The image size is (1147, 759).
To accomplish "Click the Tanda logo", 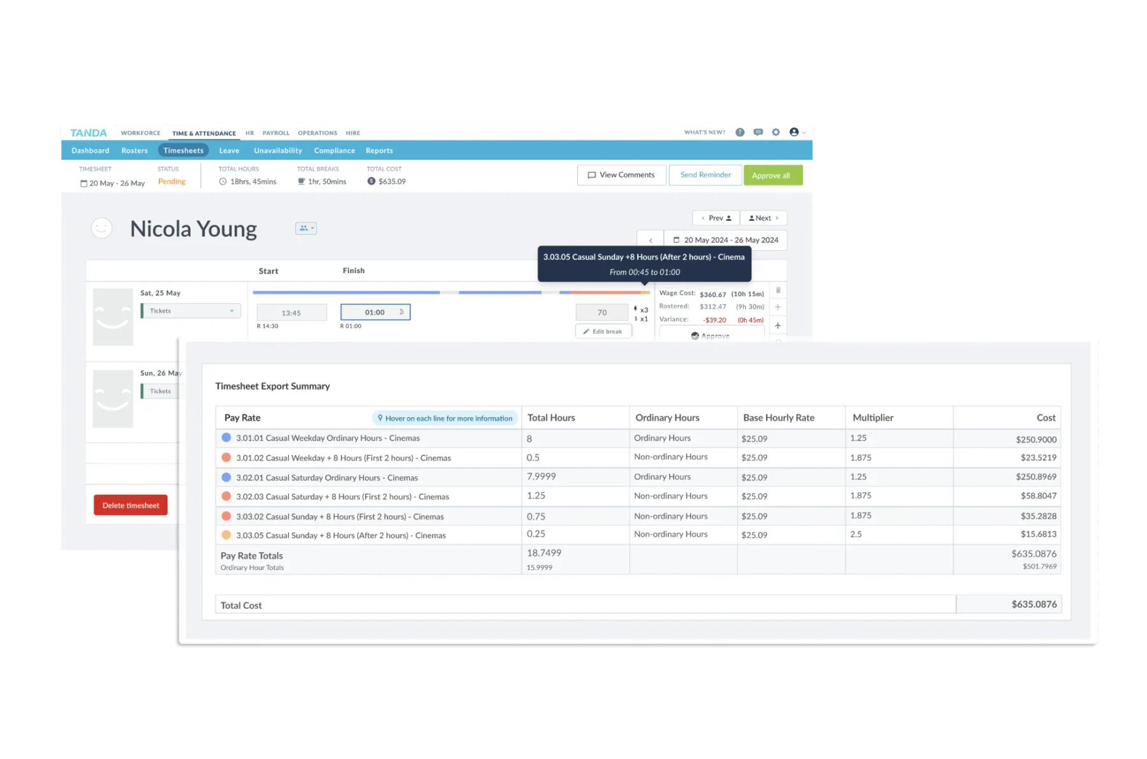I will pos(89,132).
